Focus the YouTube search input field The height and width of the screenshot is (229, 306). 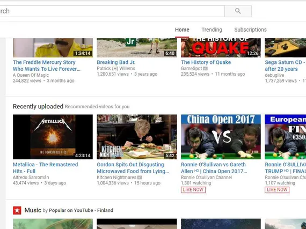[x=112, y=11]
